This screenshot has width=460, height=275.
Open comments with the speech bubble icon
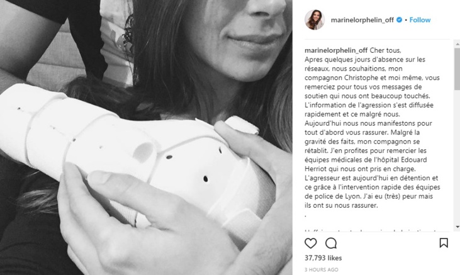tap(331, 244)
